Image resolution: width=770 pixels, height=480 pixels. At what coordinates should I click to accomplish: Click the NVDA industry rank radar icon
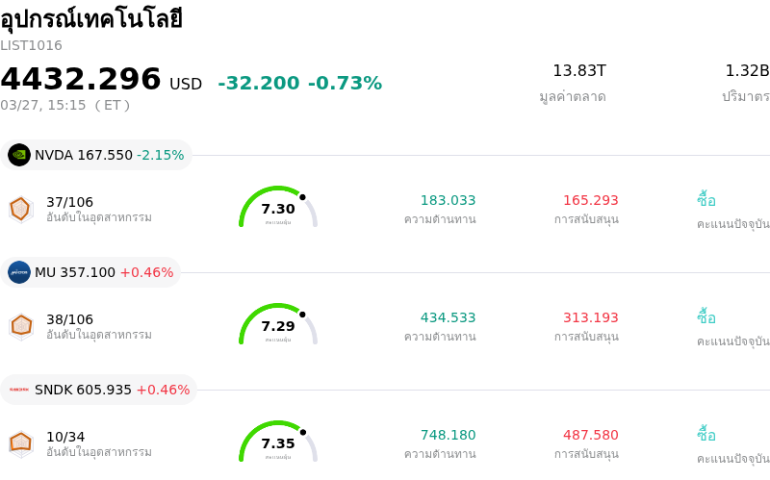pos(21,209)
